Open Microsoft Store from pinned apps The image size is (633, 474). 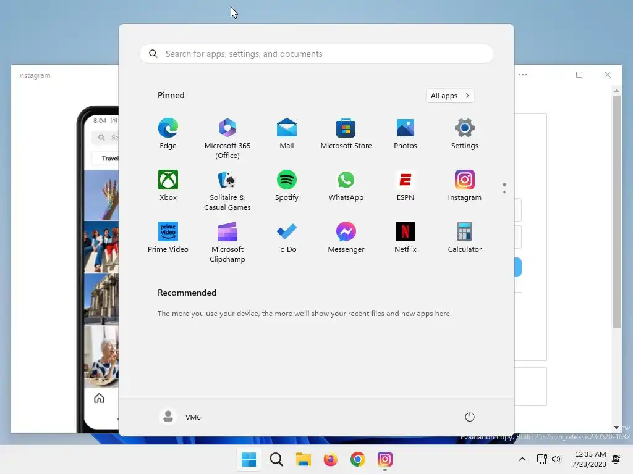coord(346,134)
